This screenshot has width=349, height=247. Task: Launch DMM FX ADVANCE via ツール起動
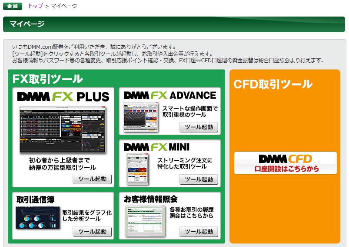199,127
